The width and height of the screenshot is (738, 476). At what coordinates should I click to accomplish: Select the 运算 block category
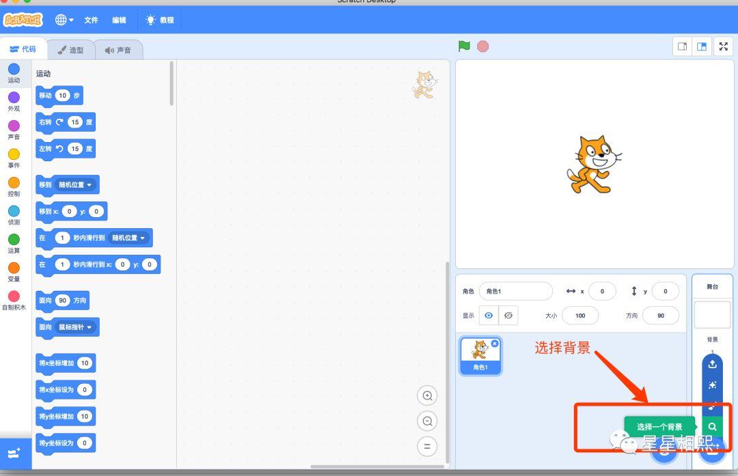[x=14, y=244]
